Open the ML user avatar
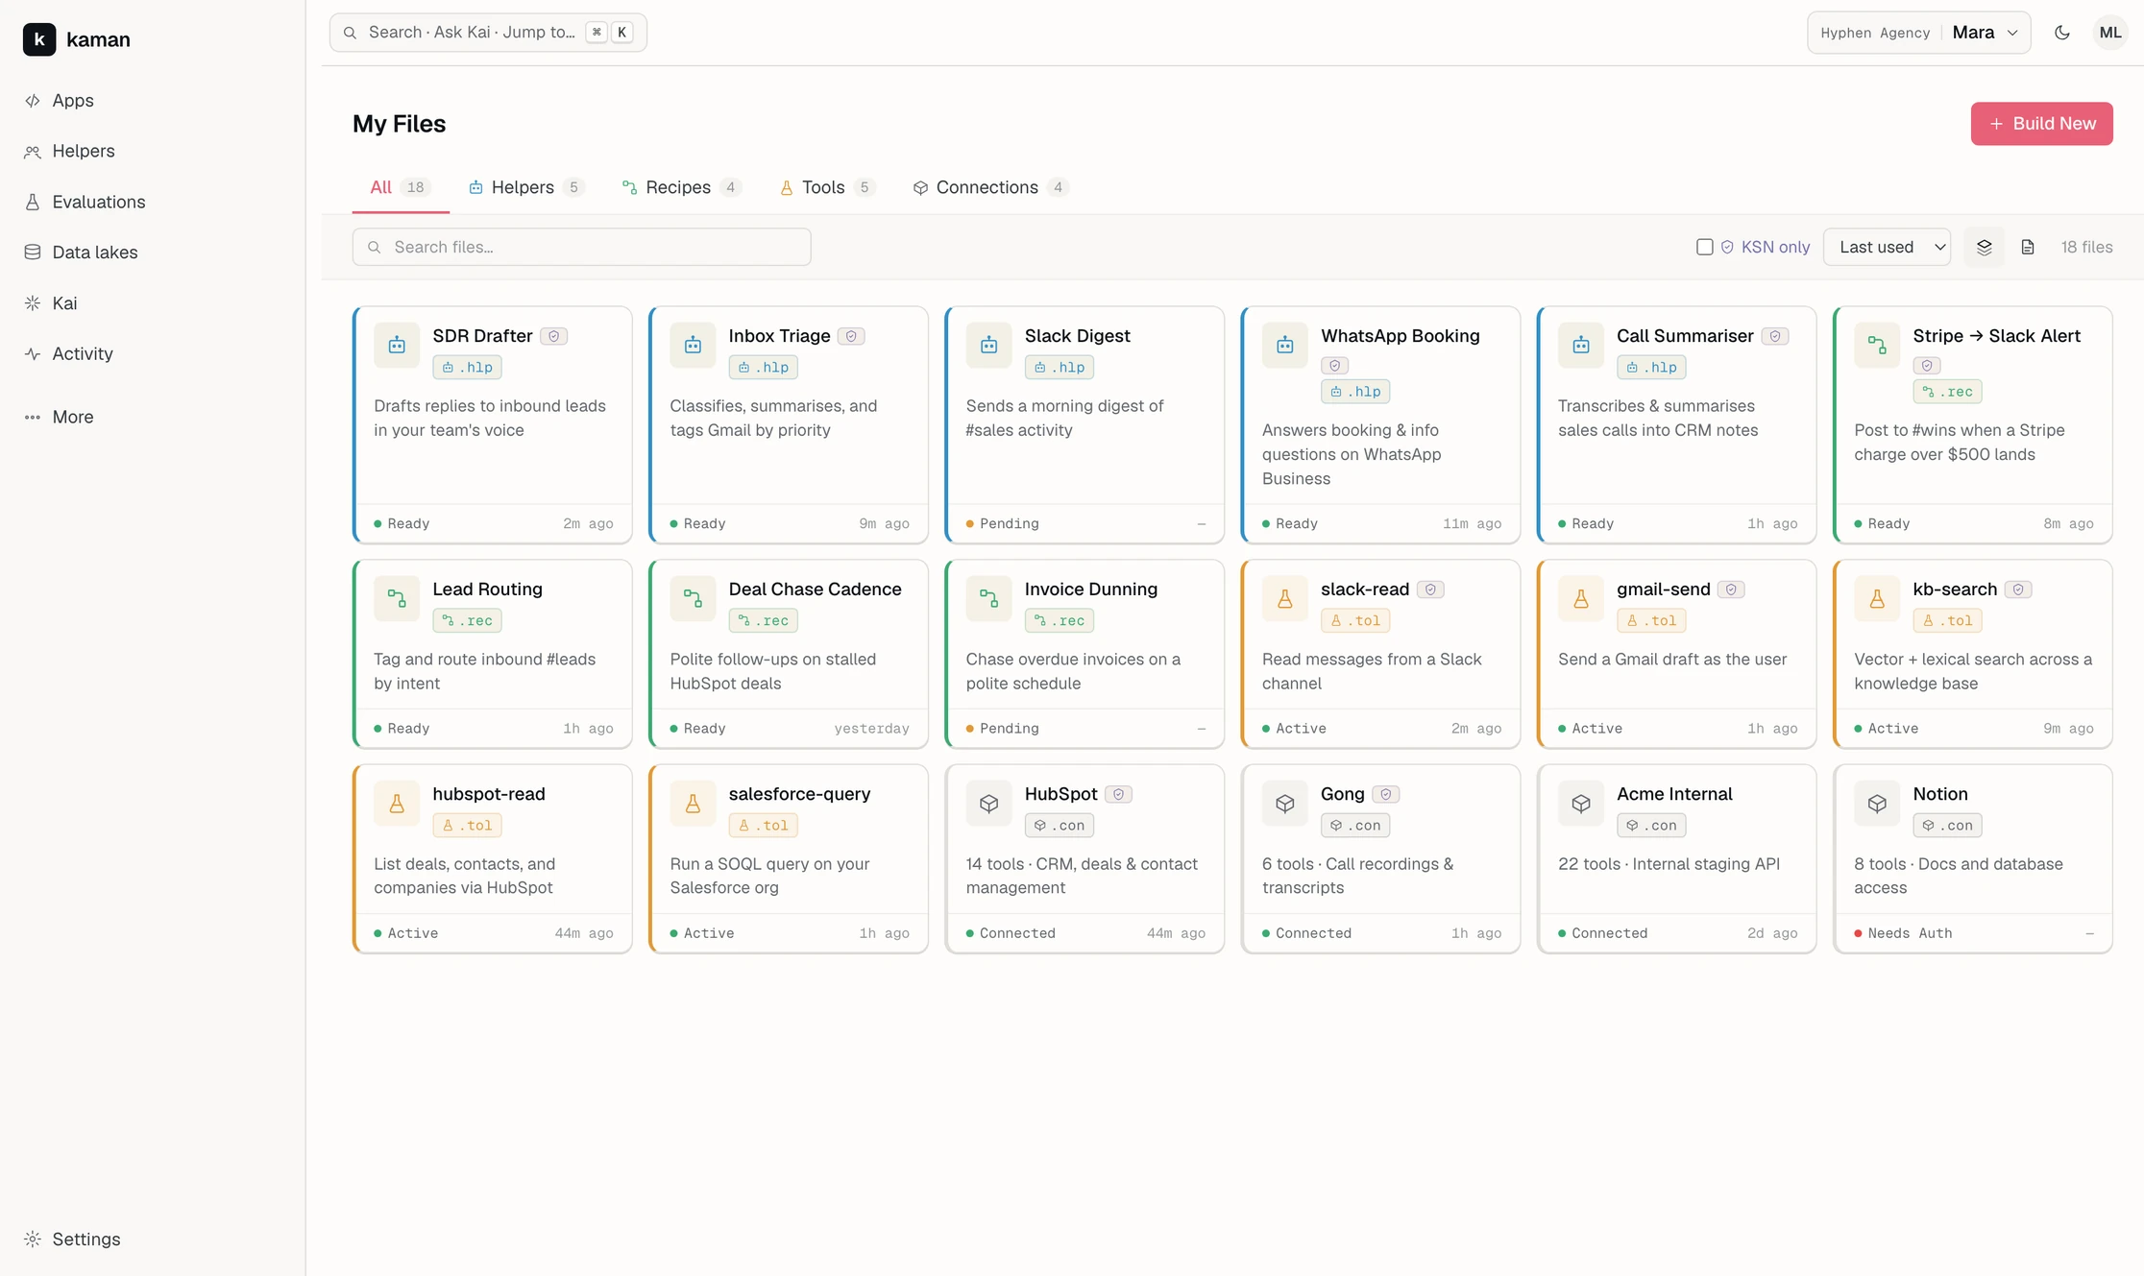Viewport: 2144px width, 1276px height. (x=2110, y=33)
